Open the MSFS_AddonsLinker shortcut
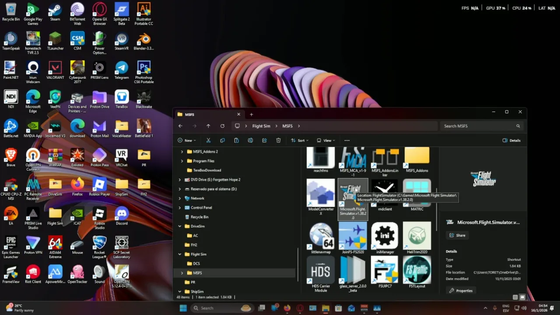This screenshot has height=315, width=560. pos(385,162)
